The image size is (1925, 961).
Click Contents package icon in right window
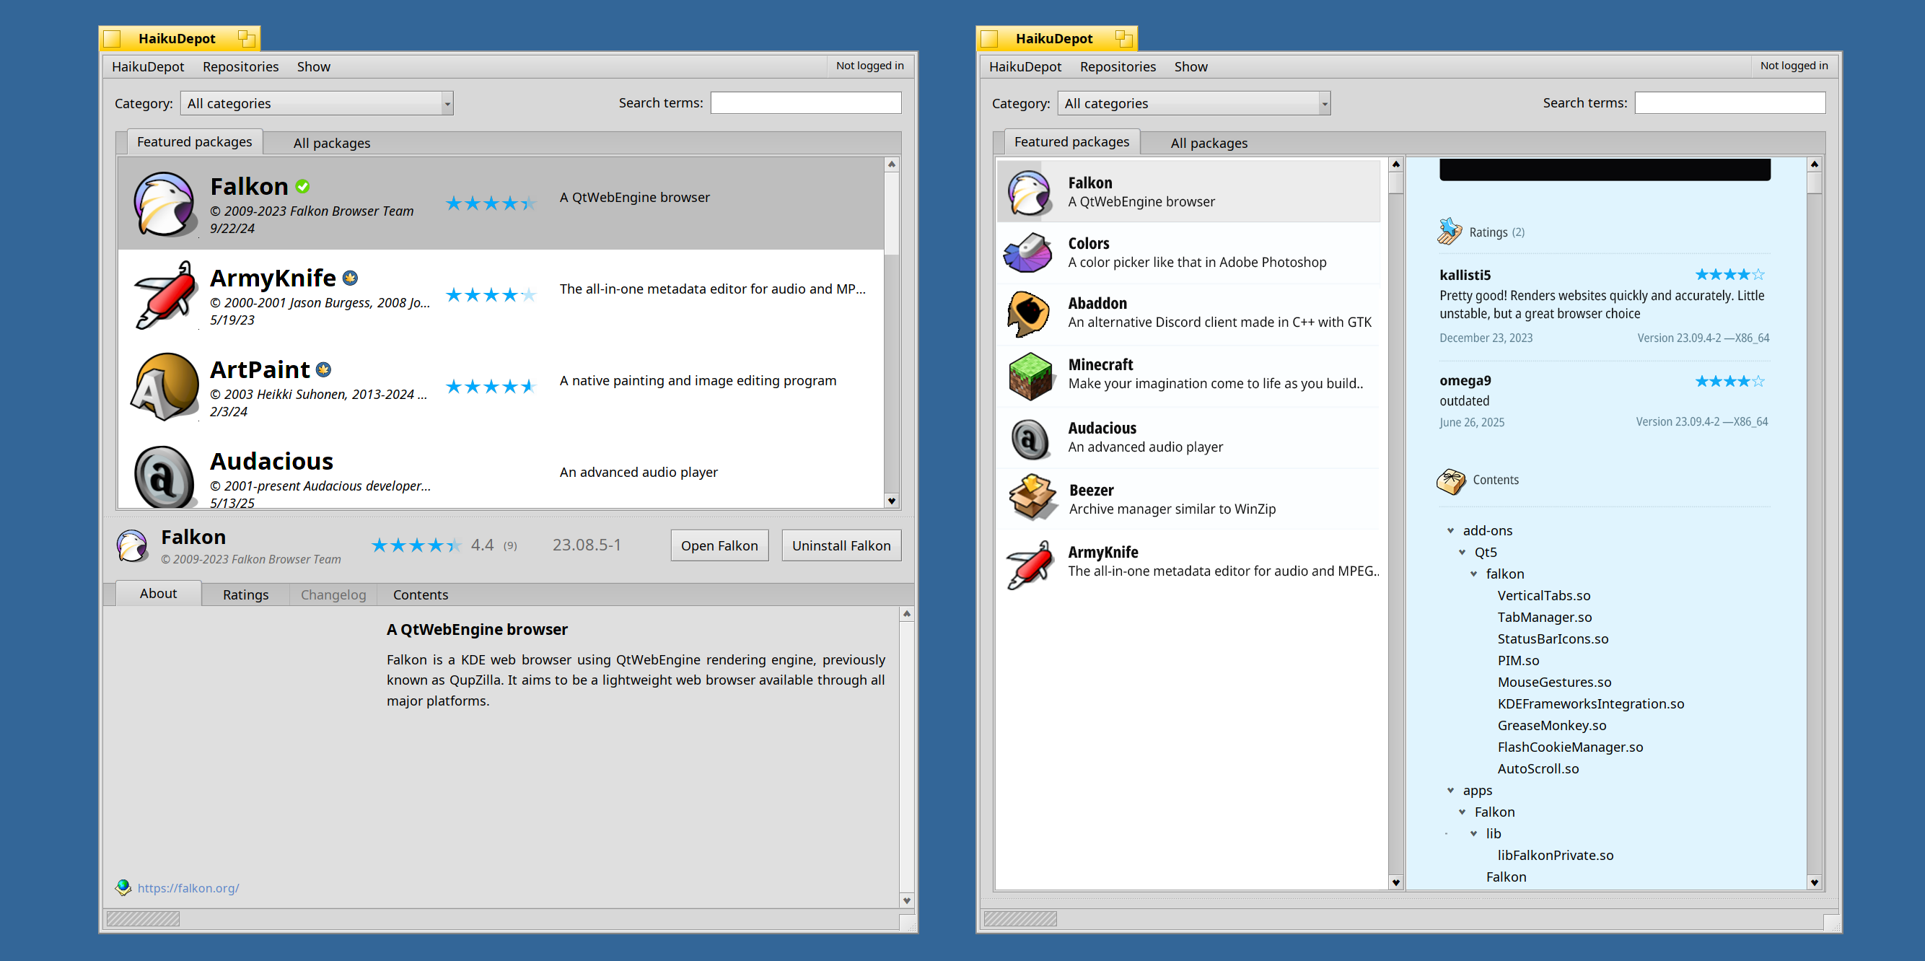(x=1451, y=480)
